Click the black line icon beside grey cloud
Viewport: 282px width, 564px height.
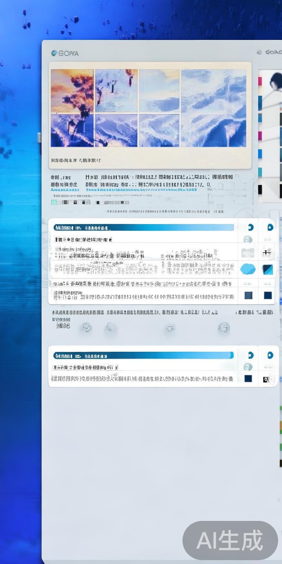[x=268, y=253]
